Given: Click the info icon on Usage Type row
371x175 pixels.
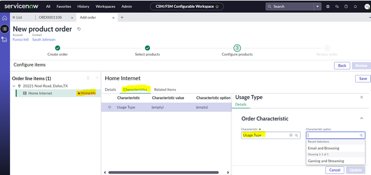Looking at the screenshot, I should pyautogui.click(x=109, y=107).
